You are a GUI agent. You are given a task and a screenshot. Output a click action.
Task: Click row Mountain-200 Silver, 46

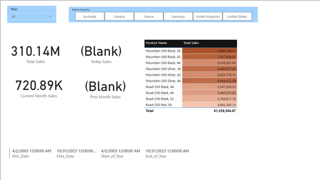pyautogui.click(x=190, y=81)
